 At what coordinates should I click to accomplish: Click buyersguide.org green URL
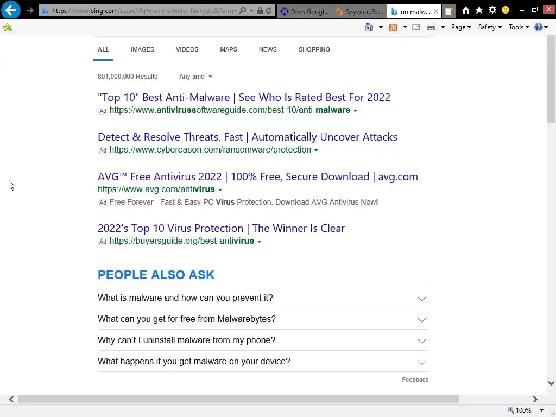tap(181, 241)
